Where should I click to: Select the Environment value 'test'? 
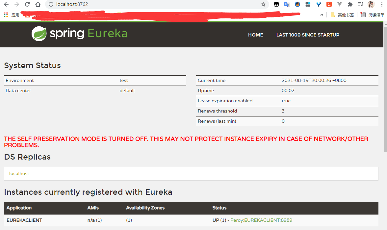pyautogui.click(x=124, y=80)
